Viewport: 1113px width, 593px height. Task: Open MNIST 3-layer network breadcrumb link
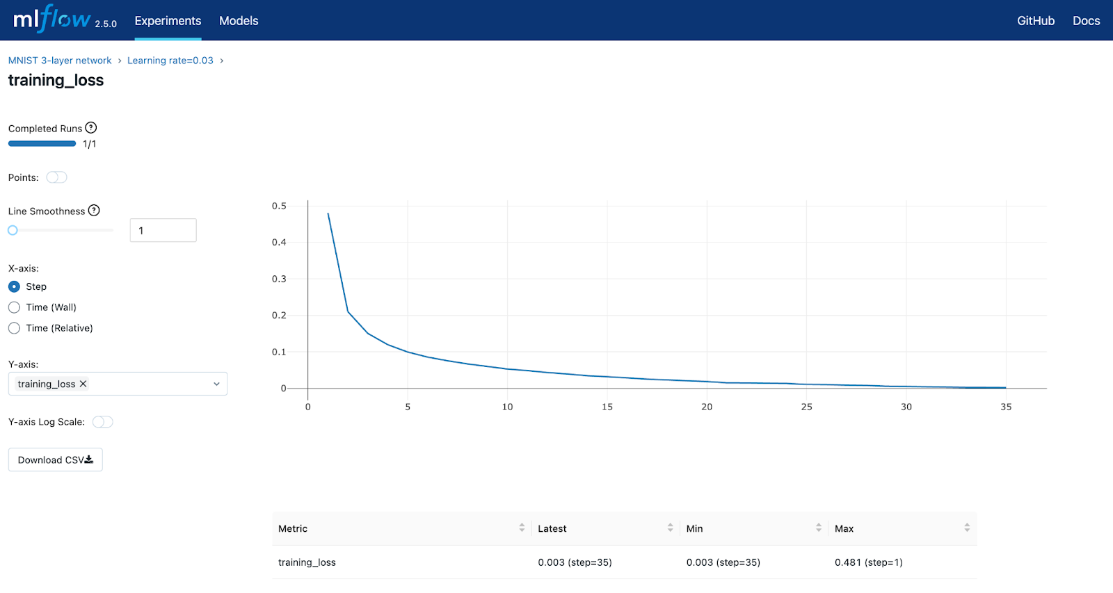(60, 60)
